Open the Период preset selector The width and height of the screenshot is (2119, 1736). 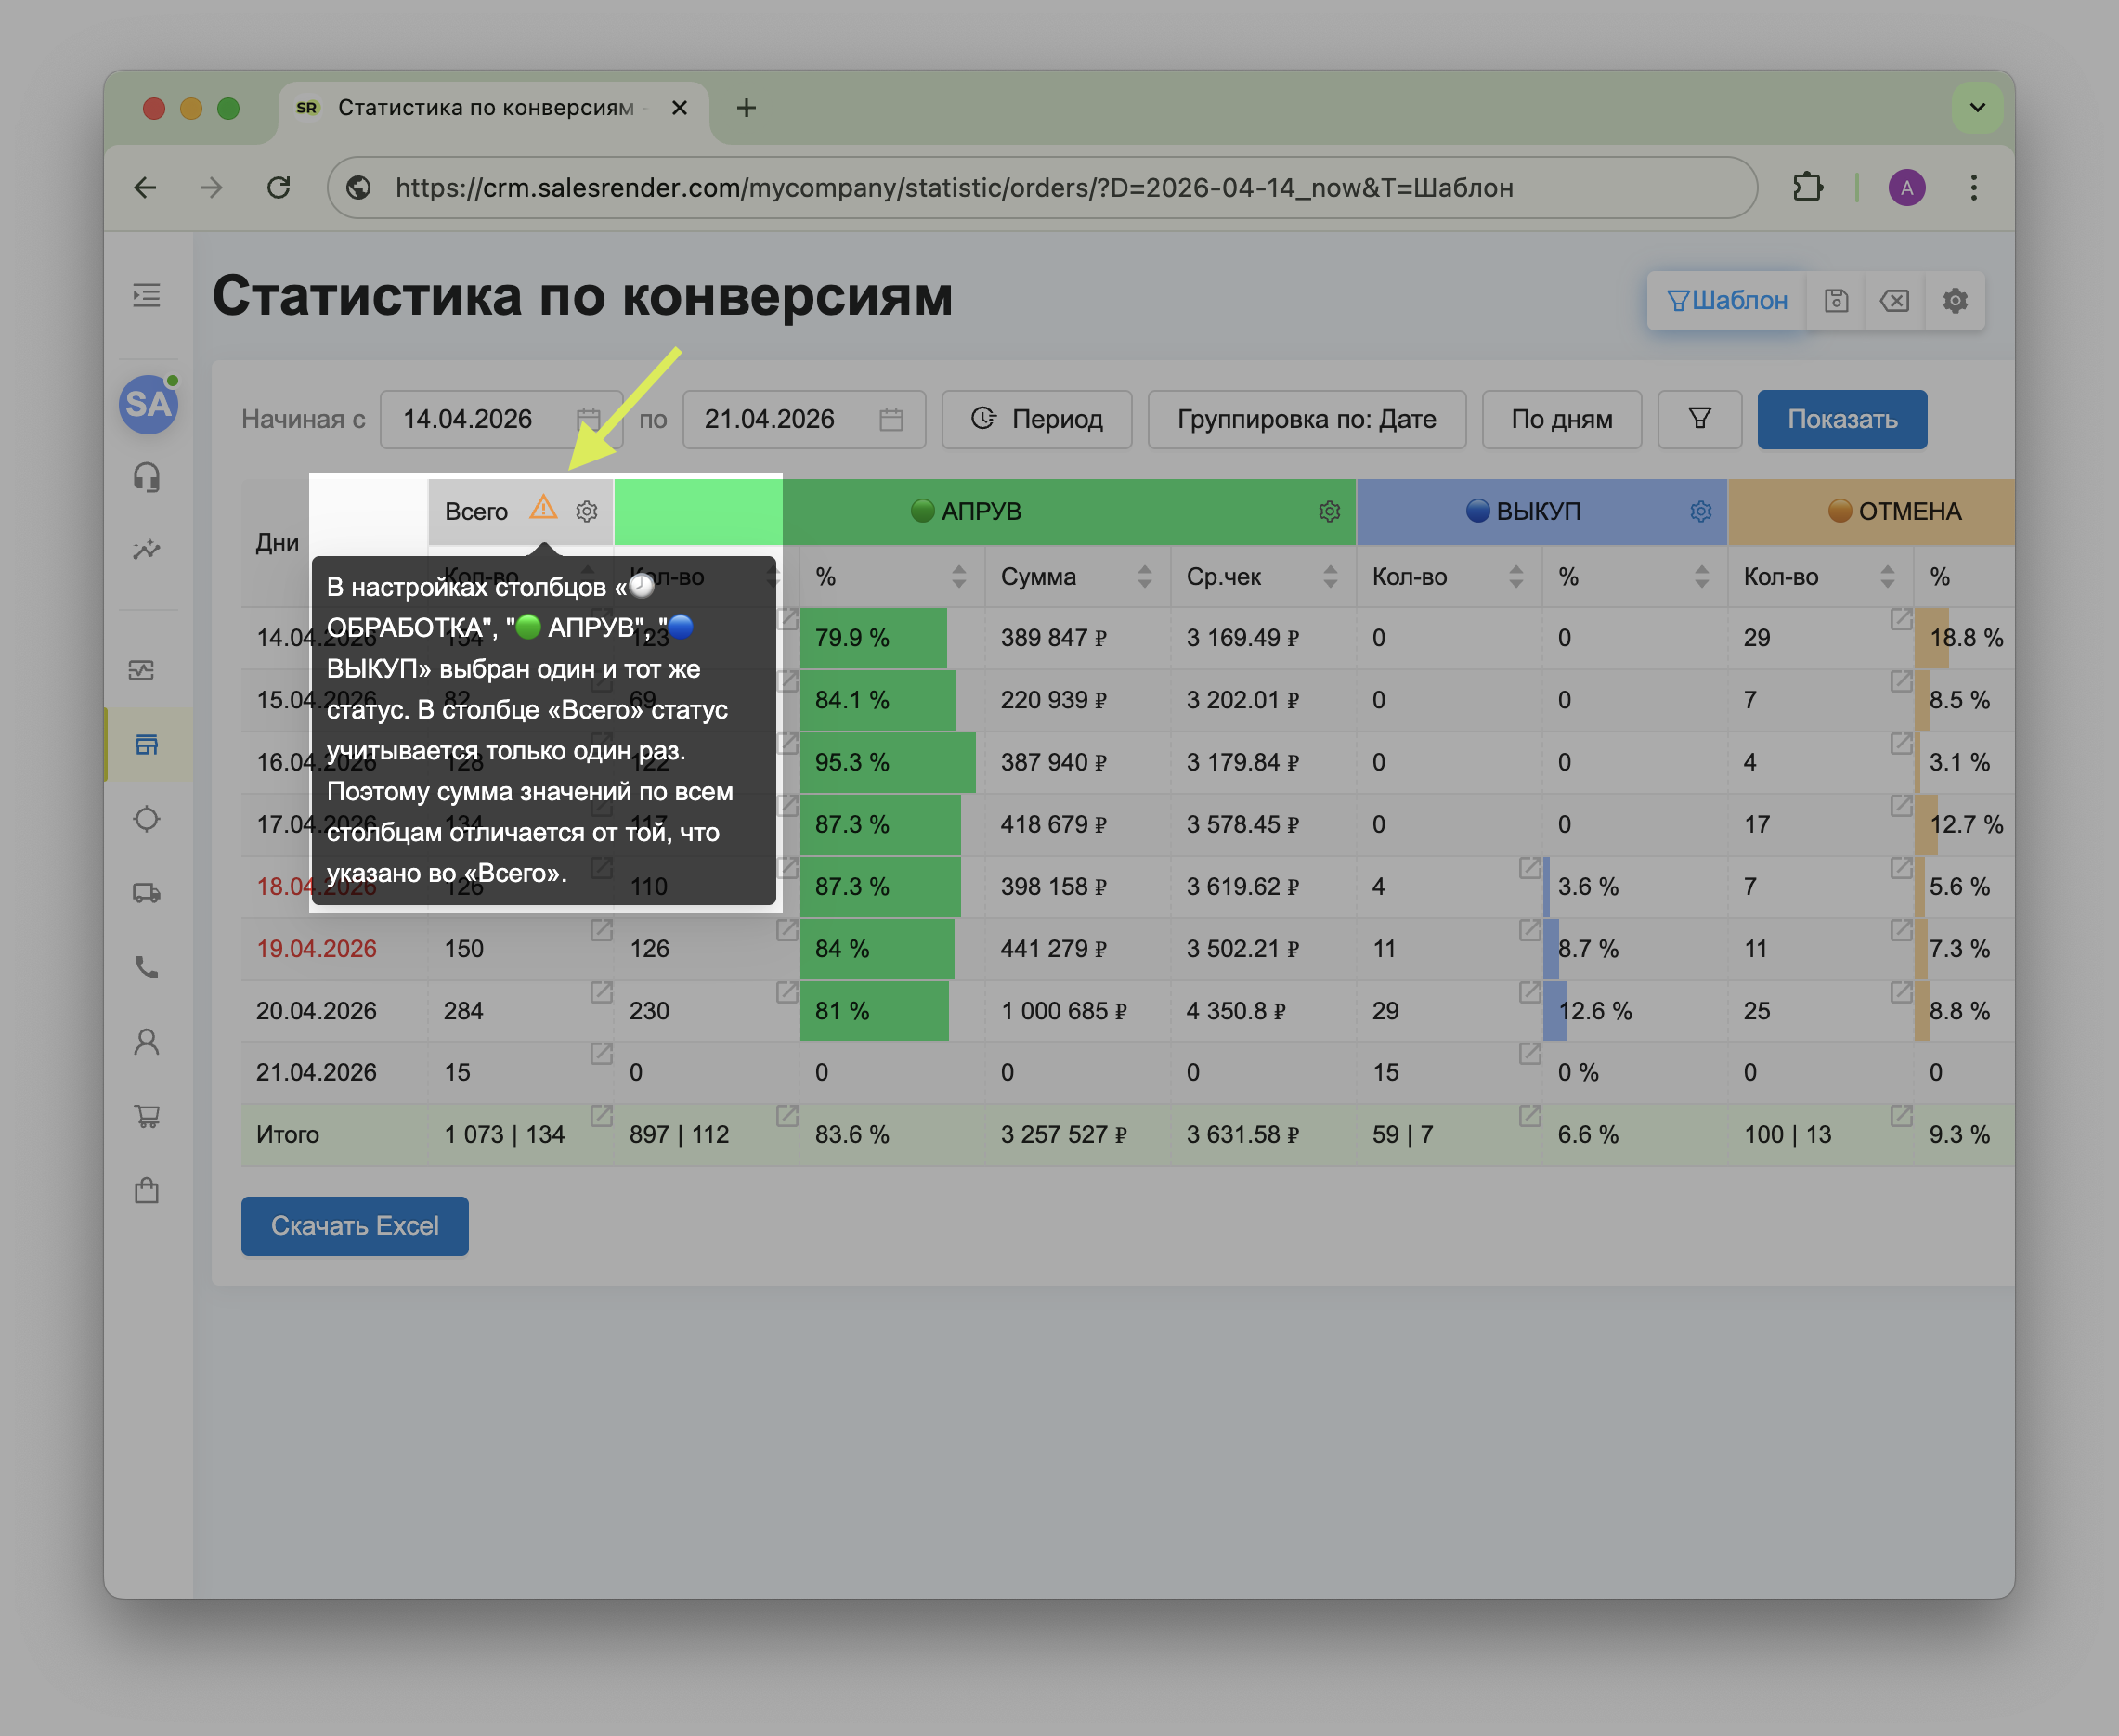1037,419
